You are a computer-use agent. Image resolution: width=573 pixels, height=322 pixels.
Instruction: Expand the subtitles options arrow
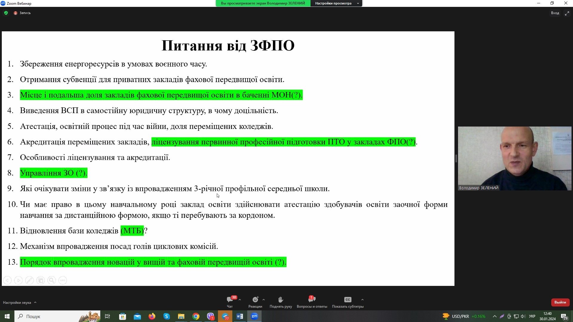click(x=362, y=300)
